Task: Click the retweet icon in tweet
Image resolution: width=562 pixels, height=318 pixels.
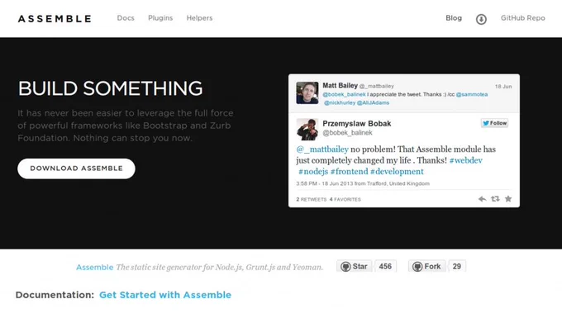Action: pos(495,199)
